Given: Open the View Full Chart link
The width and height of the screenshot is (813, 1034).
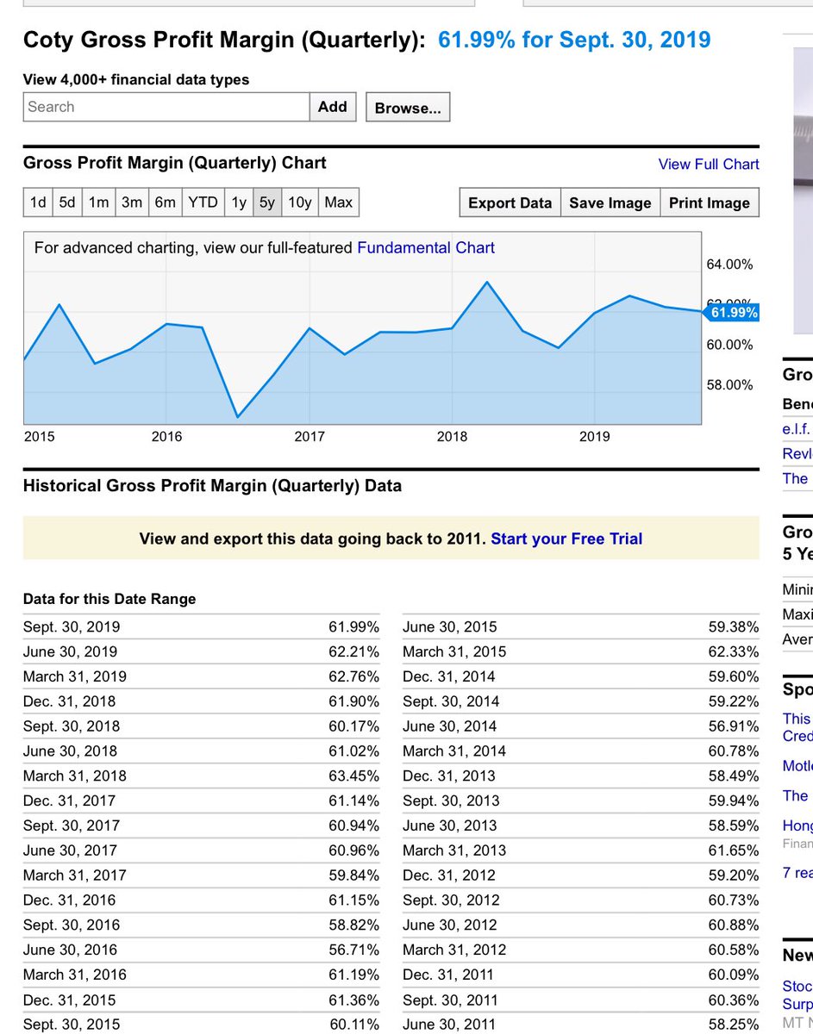Looking at the screenshot, I should point(709,164).
